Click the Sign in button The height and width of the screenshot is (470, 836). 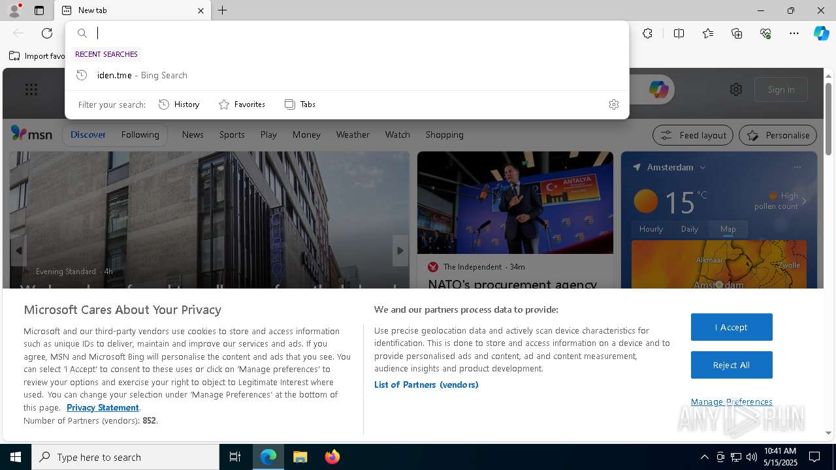(781, 89)
